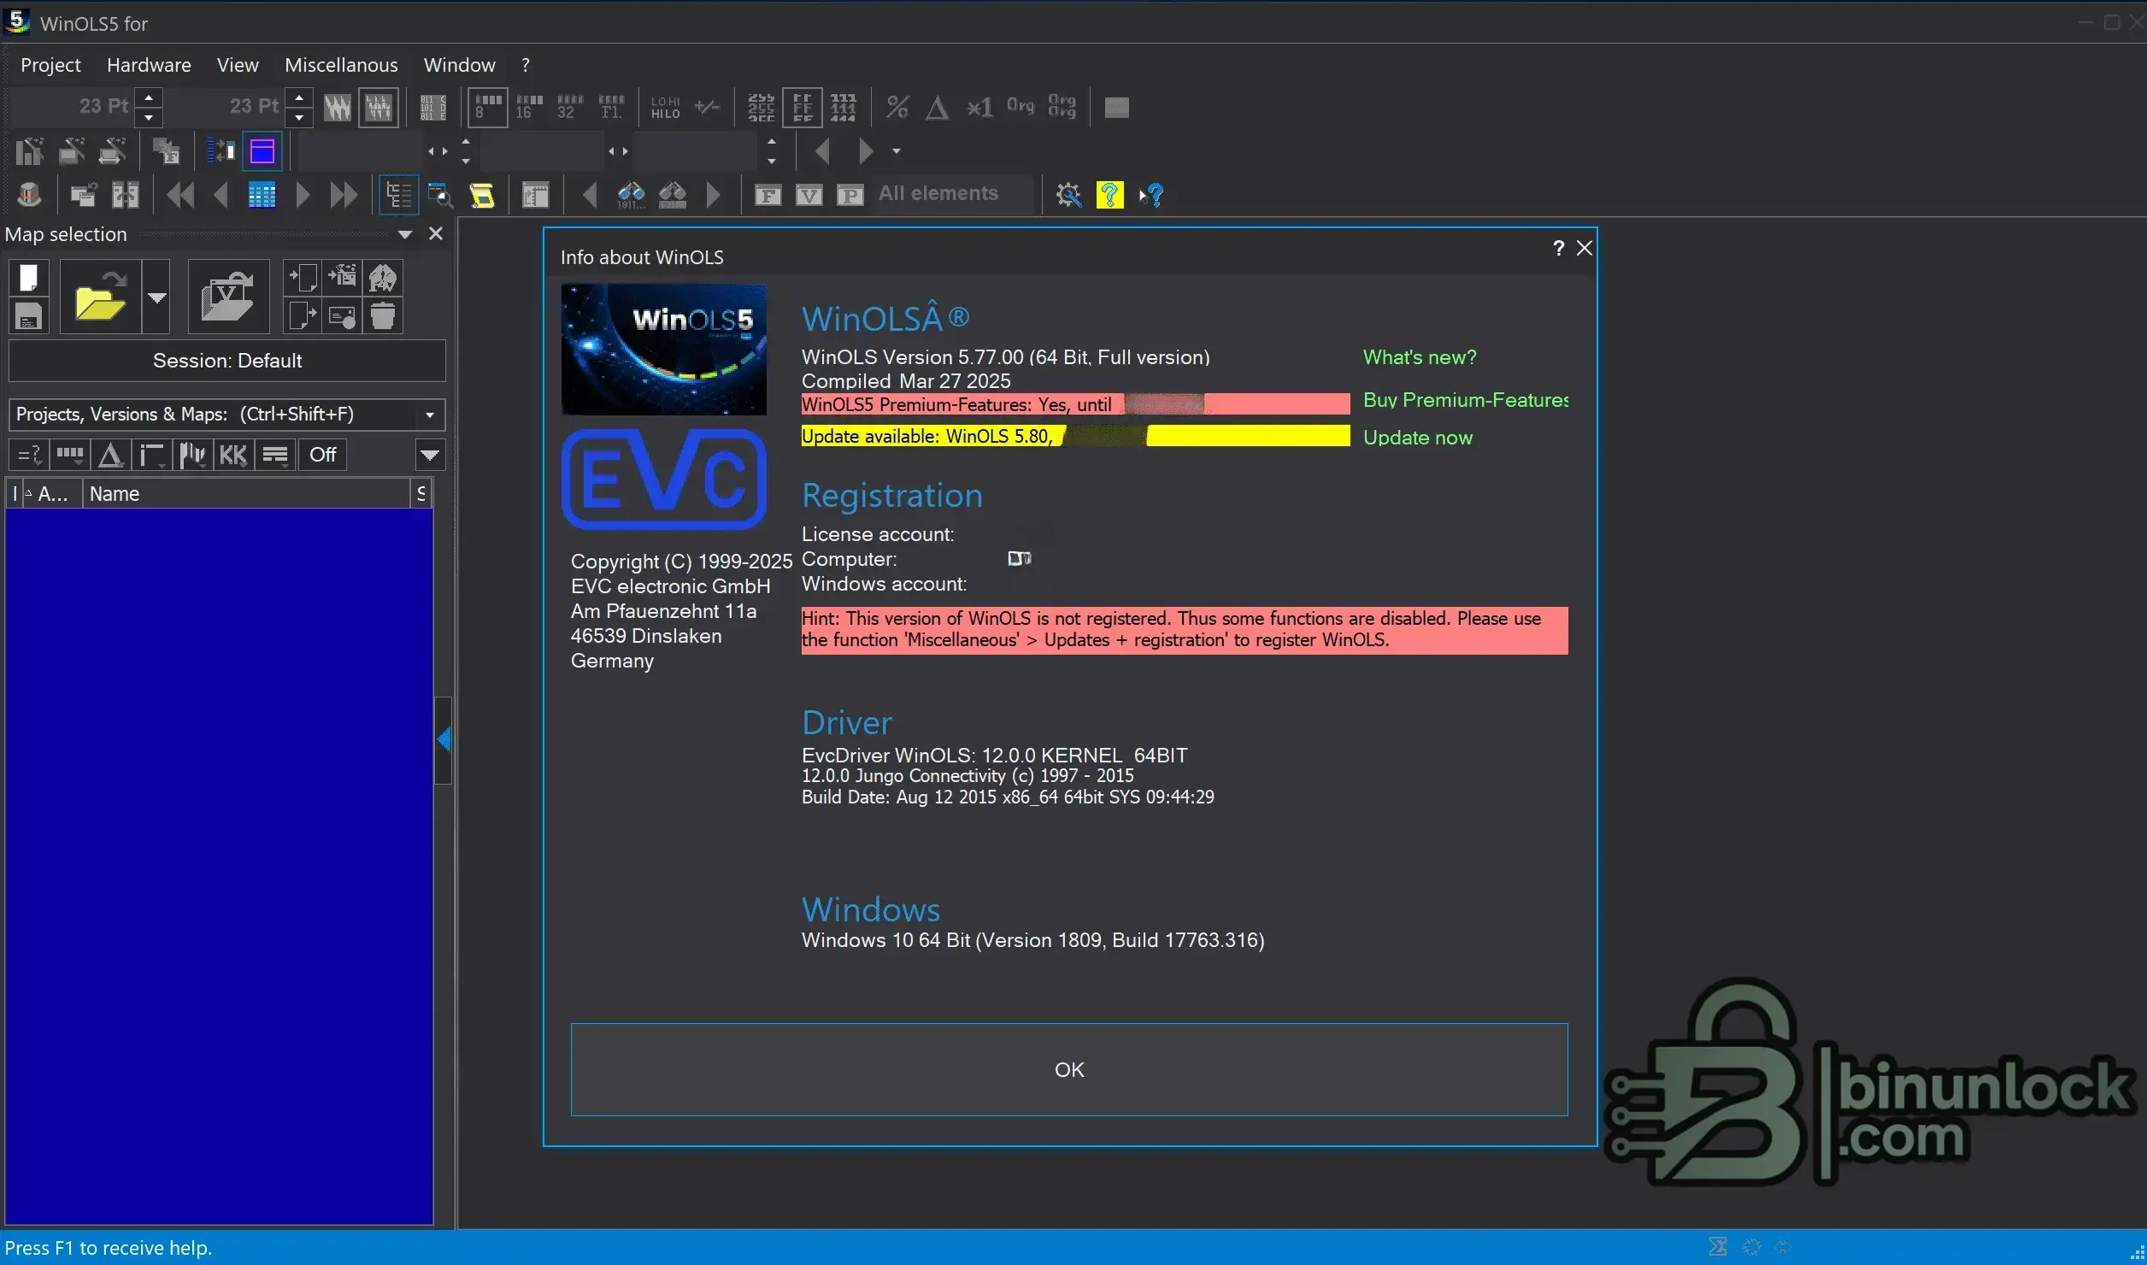Viewport: 2147px width, 1265px height.
Task: Click the save project floppy disk icon
Action: tap(28, 316)
